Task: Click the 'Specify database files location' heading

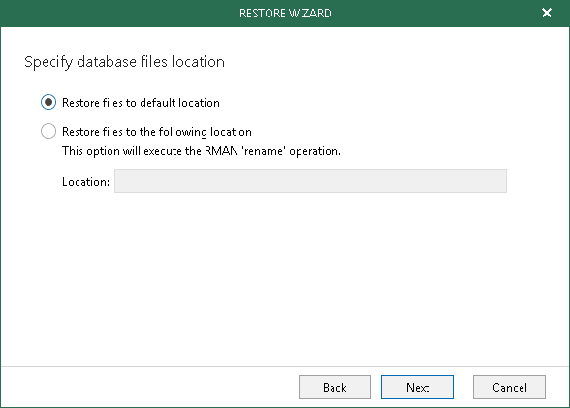Action: pyautogui.click(x=124, y=62)
